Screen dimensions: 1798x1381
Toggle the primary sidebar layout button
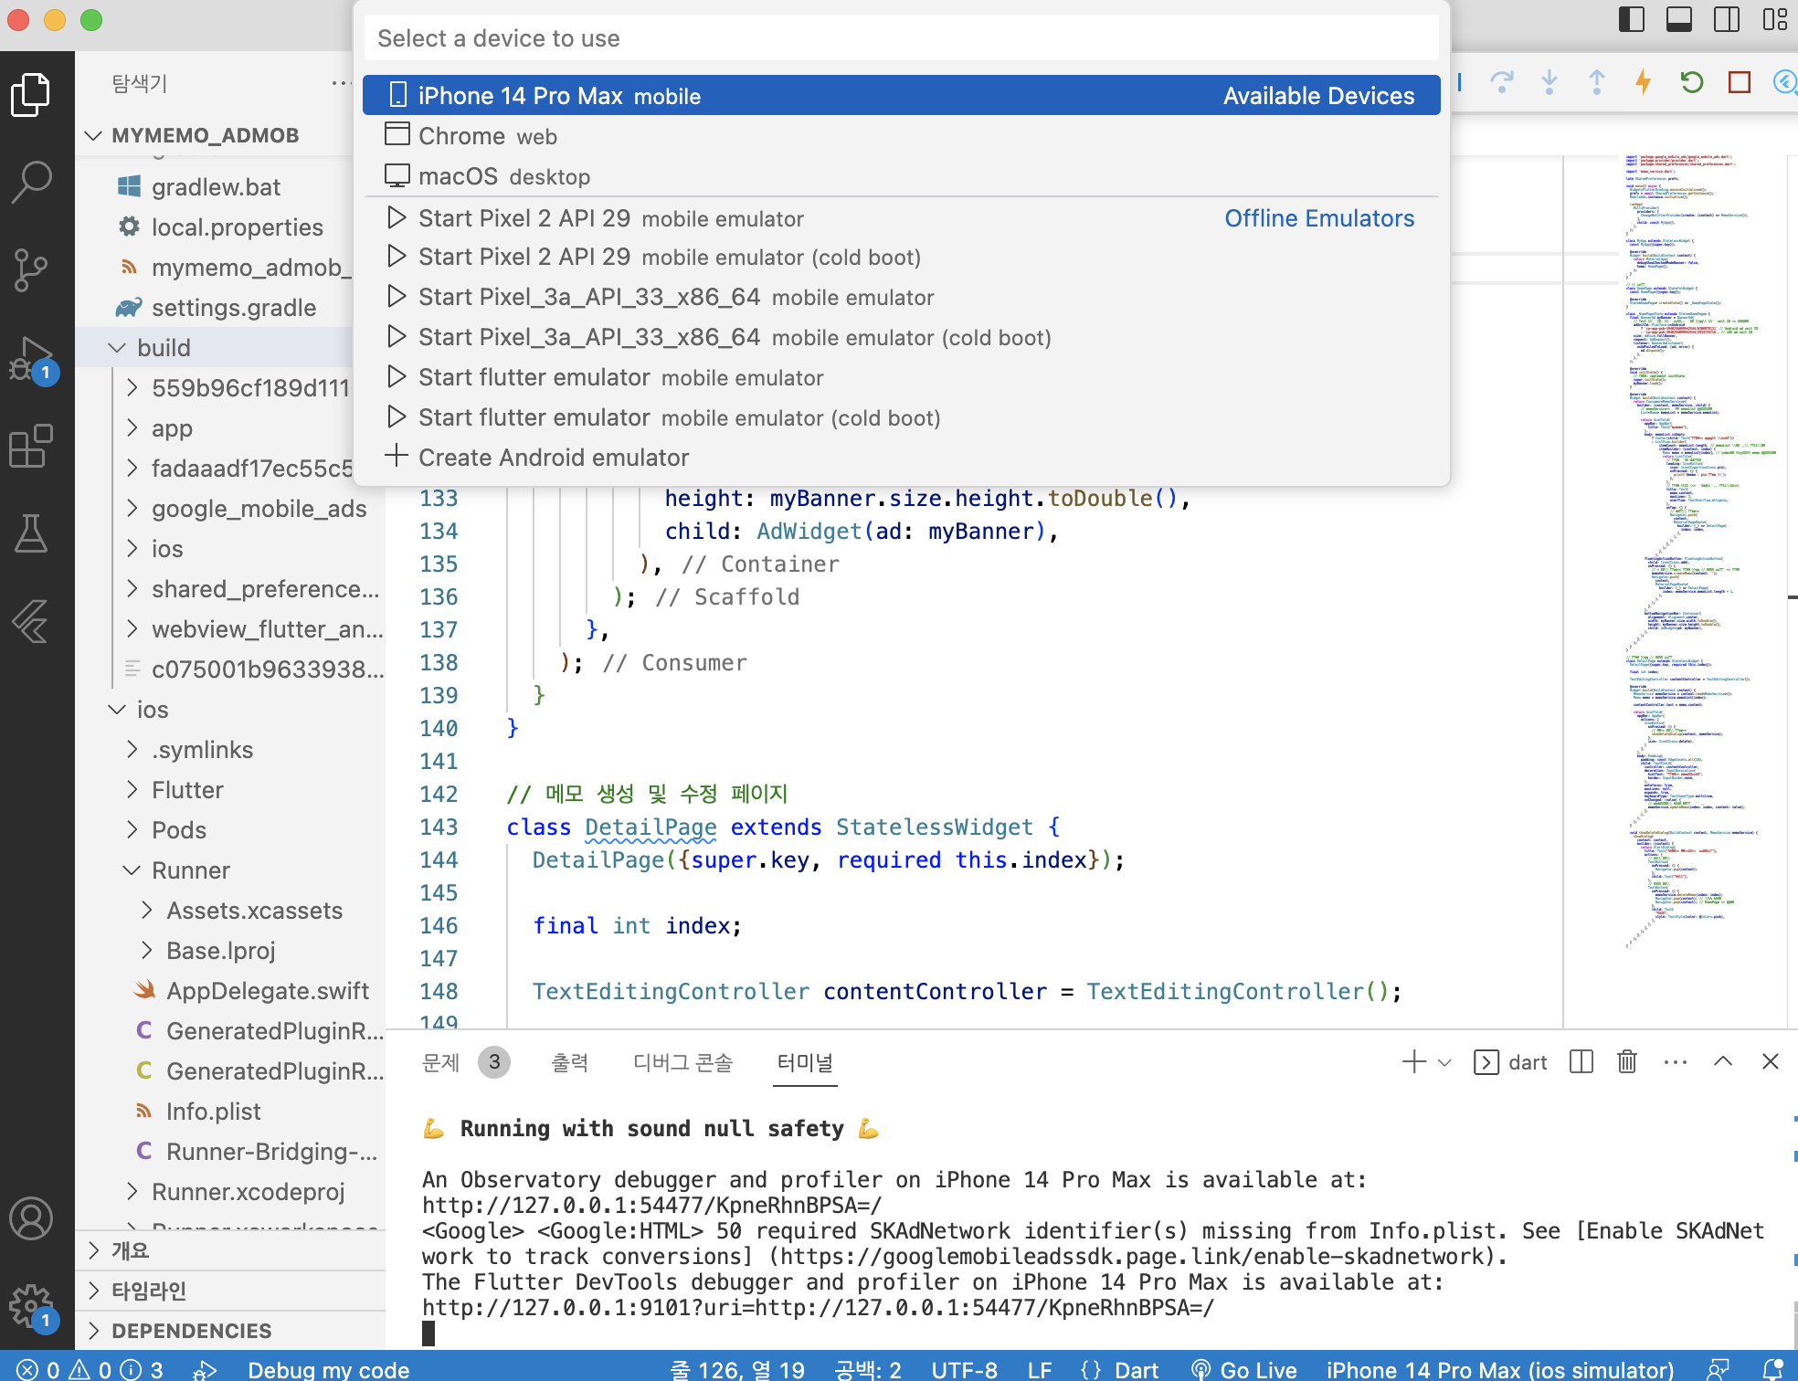point(1632,19)
